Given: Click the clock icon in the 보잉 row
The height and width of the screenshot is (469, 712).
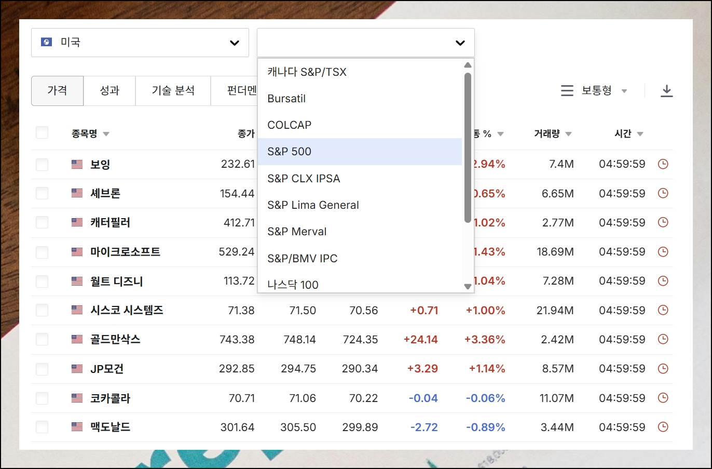Looking at the screenshot, I should pos(663,164).
